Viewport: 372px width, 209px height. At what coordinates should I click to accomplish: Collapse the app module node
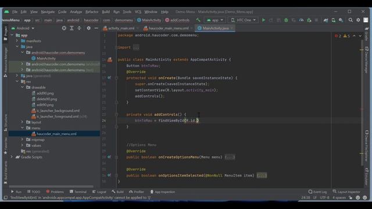[x=12, y=35]
